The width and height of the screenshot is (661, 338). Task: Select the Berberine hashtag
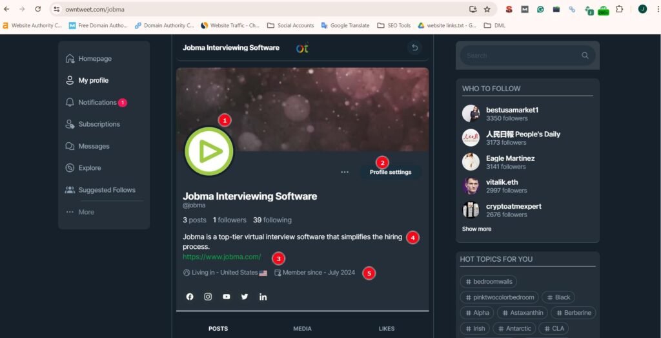tap(573, 313)
